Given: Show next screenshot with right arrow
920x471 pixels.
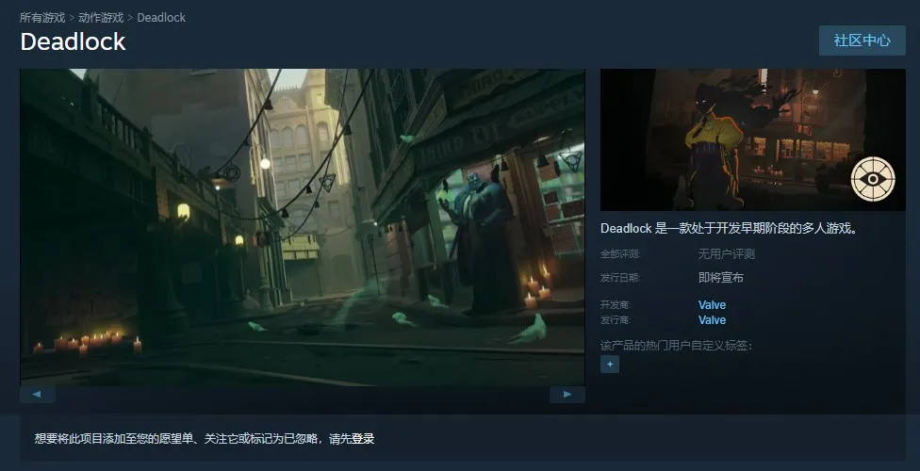Looking at the screenshot, I should (x=567, y=394).
